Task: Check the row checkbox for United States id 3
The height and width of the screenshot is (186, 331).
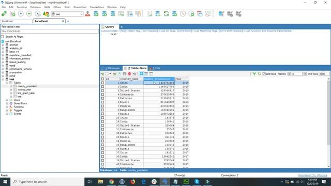Action: pos(102,90)
